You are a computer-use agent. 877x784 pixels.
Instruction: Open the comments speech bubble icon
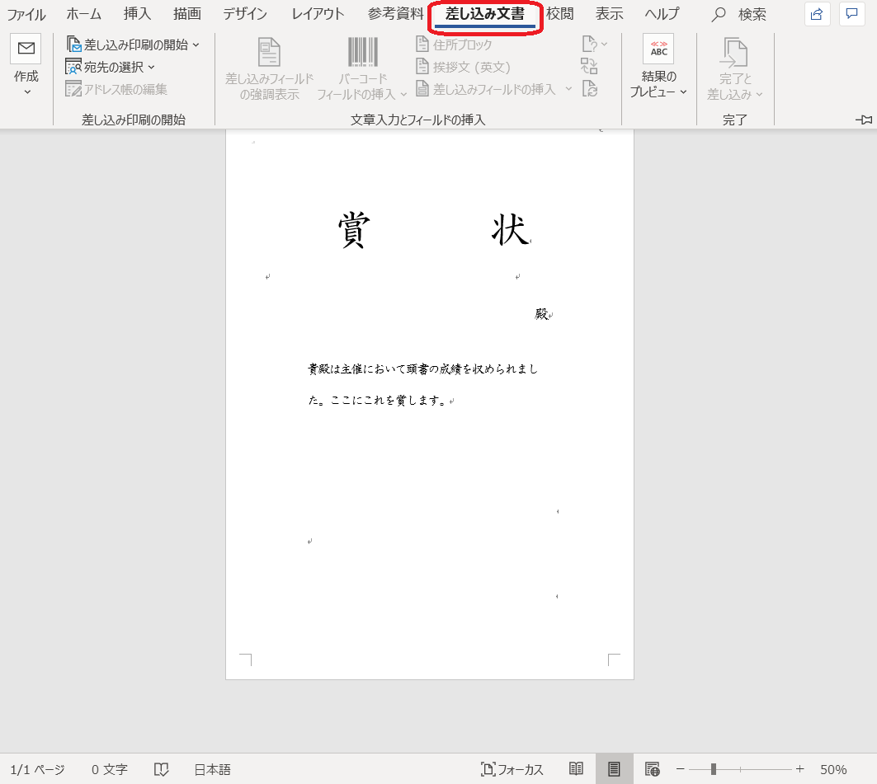(x=851, y=14)
